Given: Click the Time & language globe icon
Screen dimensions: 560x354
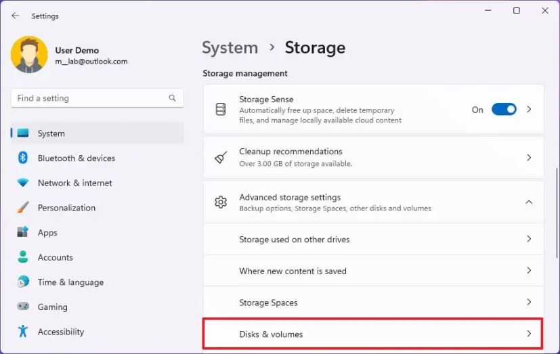Looking at the screenshot, I should [23, 282].
